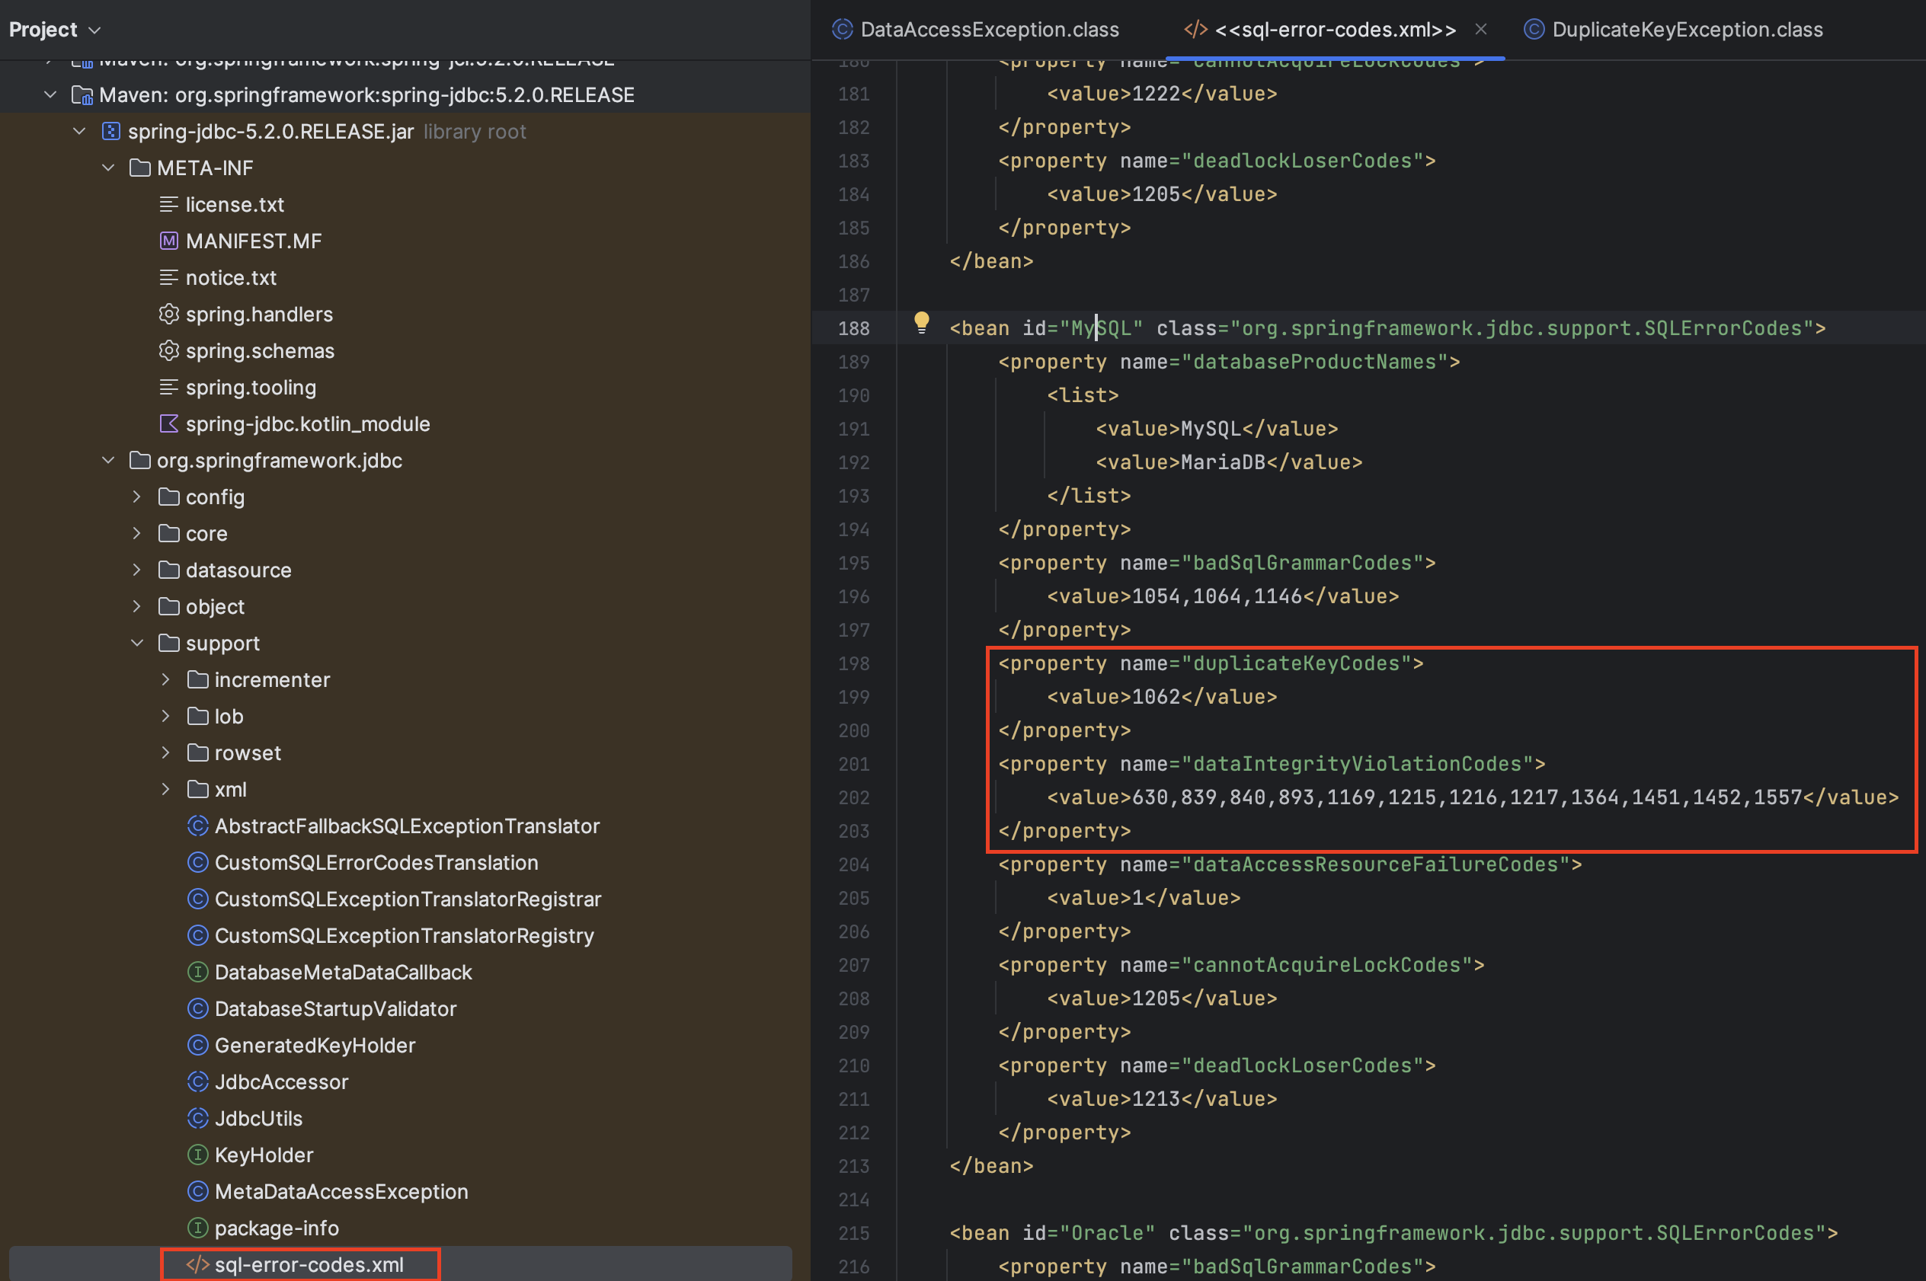Click the sql-error-codes.xml file icon in tree
Screen dimensions: 1926x1281
tap(197, 1263)
